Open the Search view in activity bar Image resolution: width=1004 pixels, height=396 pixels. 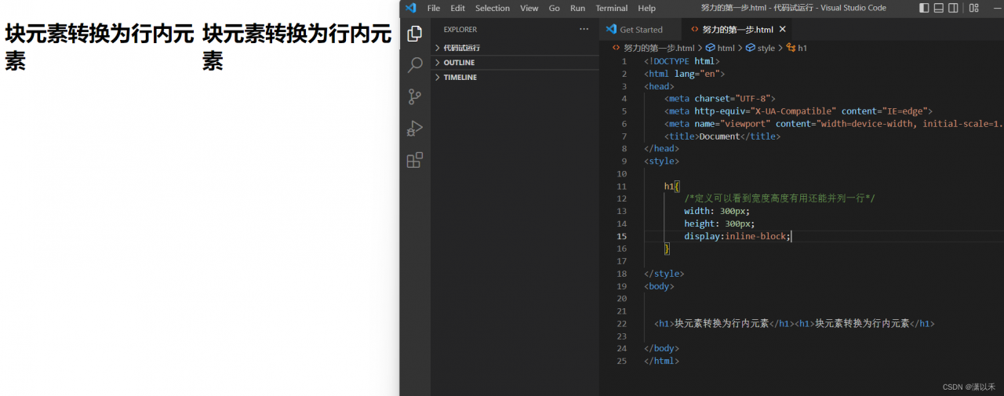415,65
